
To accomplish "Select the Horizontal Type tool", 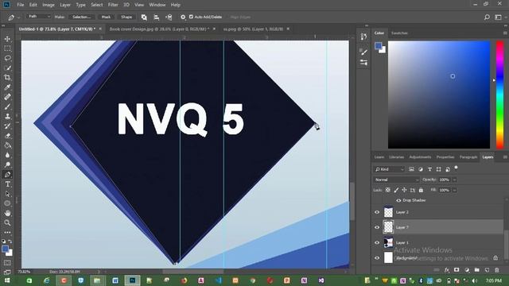I will tap(7, 184).
